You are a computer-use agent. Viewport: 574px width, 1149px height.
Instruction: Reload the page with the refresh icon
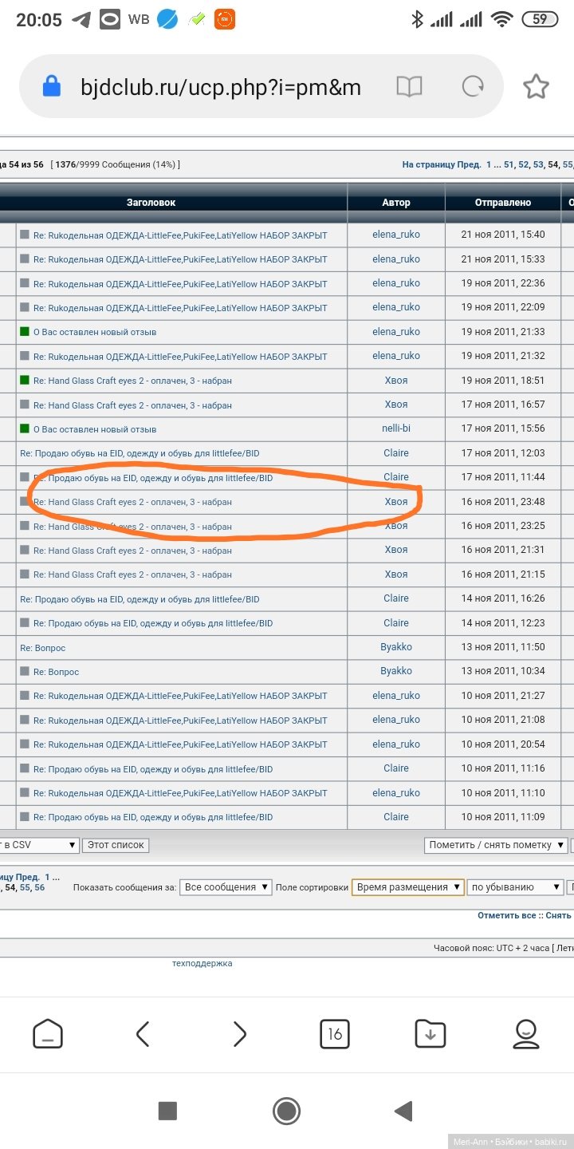click(x=473, y=87)
